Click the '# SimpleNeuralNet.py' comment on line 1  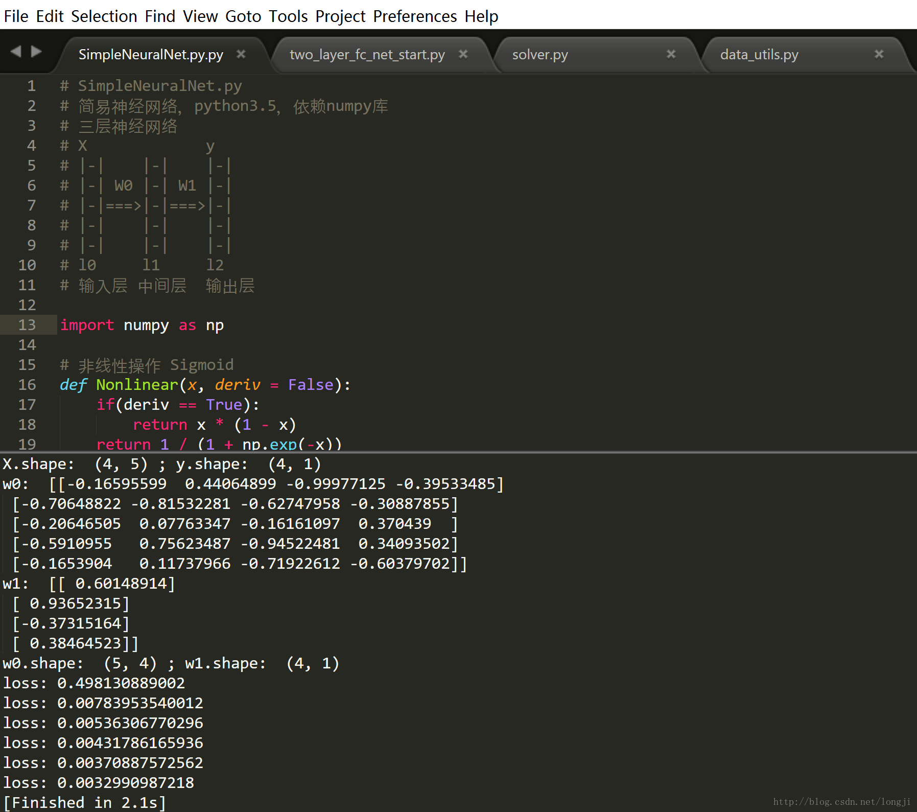pos(151,86)
